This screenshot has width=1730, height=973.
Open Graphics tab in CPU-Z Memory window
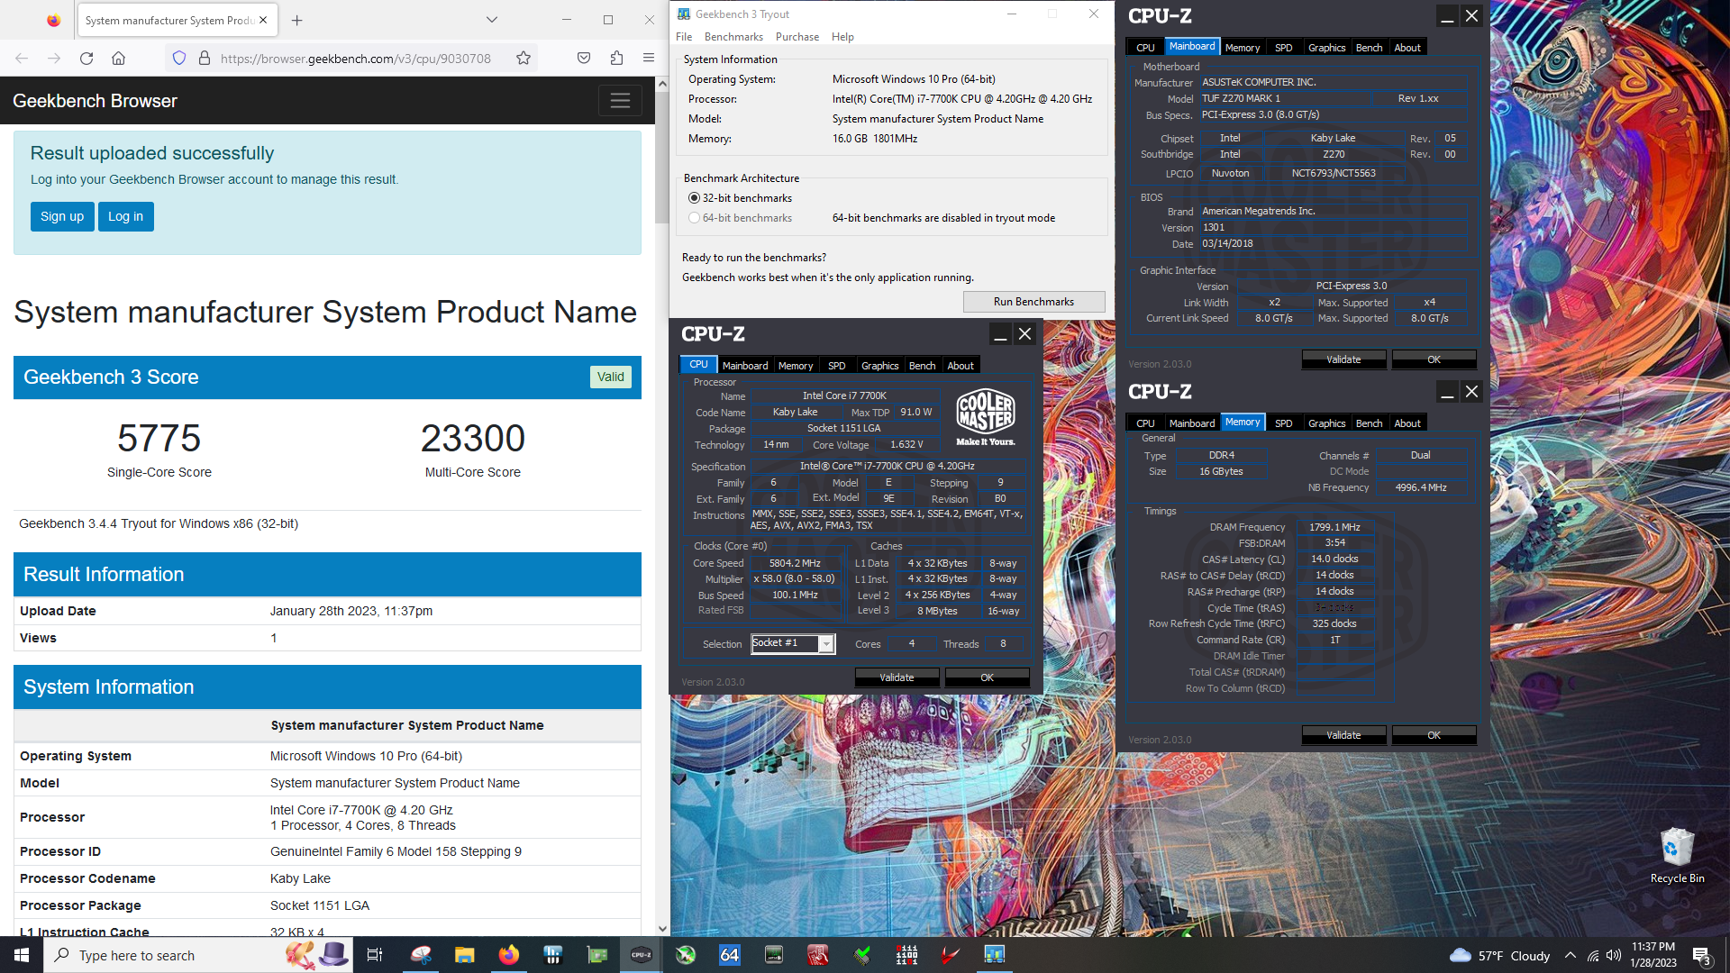point(1326,423)
